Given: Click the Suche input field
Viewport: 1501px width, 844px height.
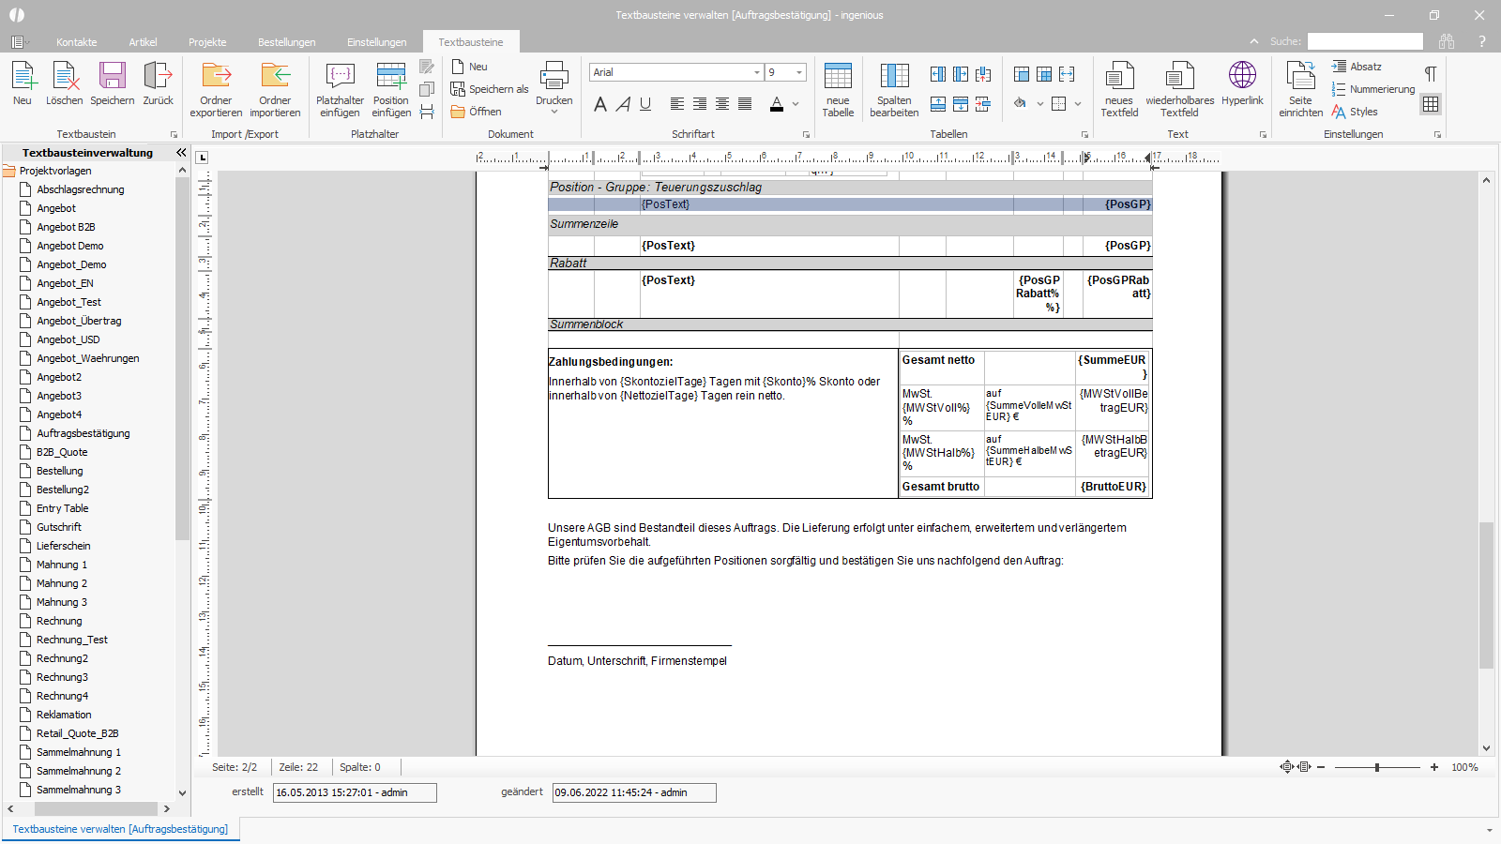Looking at the screenshot, I should (1365, 41).
